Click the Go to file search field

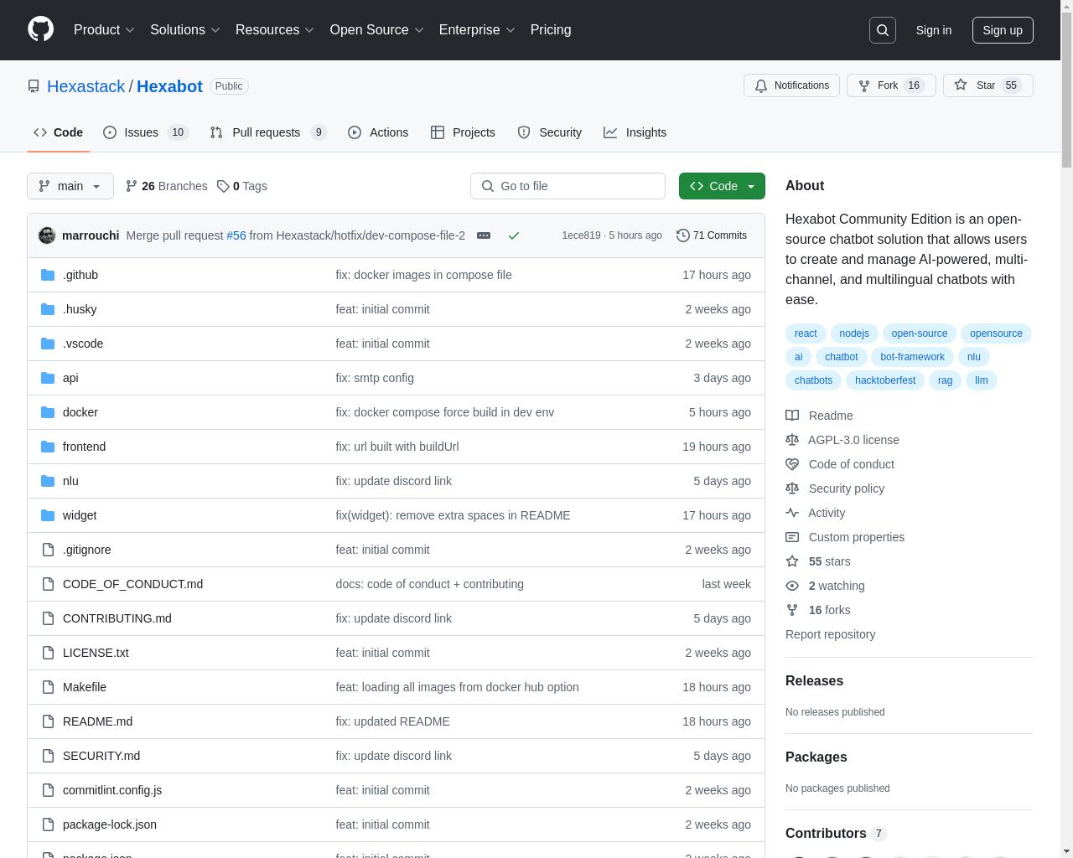point(568,186)
